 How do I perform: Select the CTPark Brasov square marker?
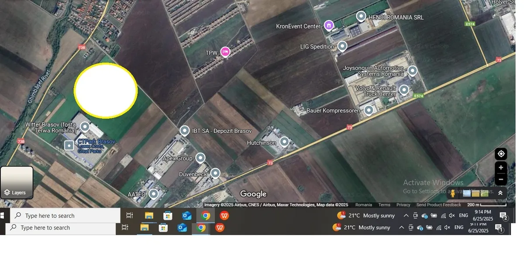click(x=69, y=146)
